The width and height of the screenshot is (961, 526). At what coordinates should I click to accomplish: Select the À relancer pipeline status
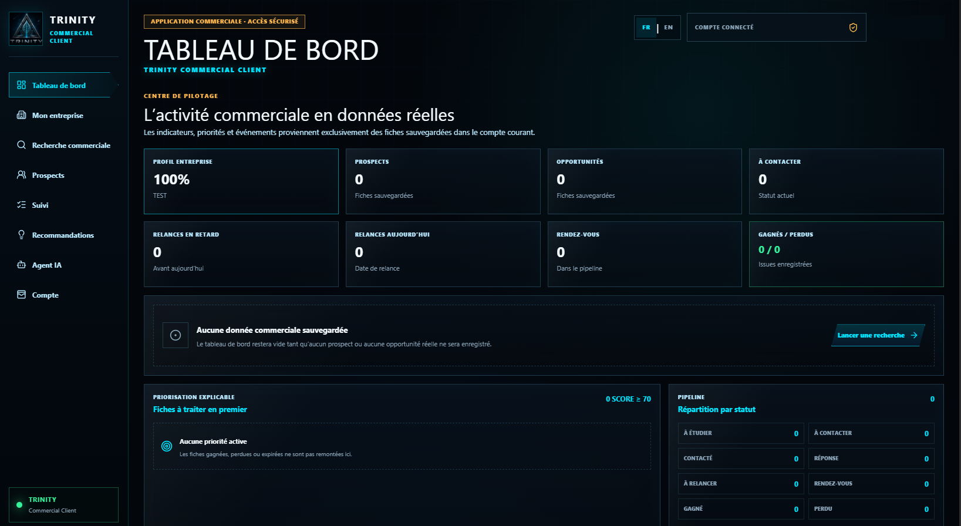tap(741, 484)
